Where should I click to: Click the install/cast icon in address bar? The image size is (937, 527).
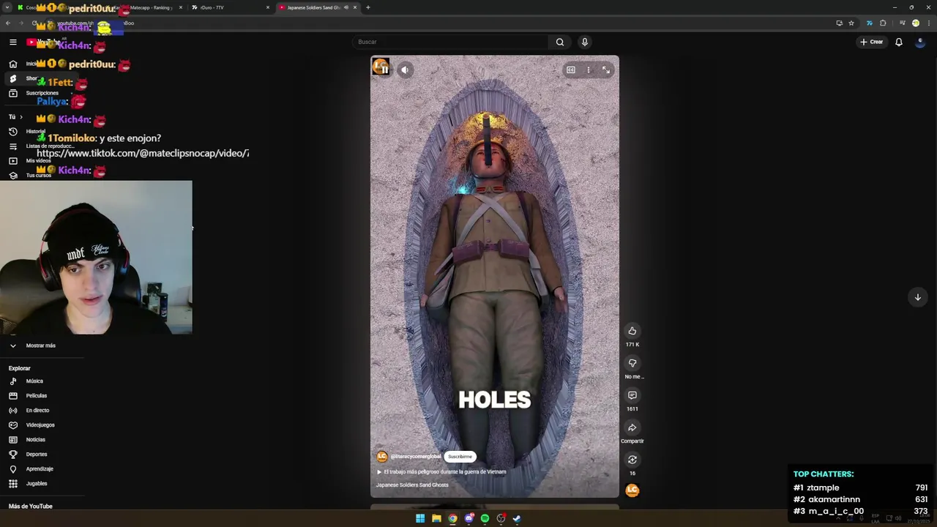pos(839,23)
